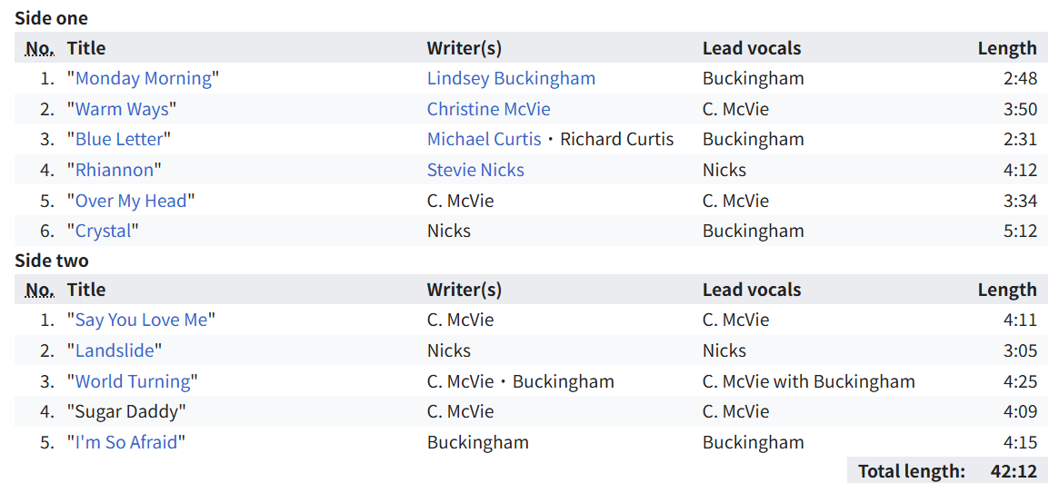The width and height of the screenshot is (1059, 483).
Task: Open the "Blue Letter" song link
Action: coord(119,139)
